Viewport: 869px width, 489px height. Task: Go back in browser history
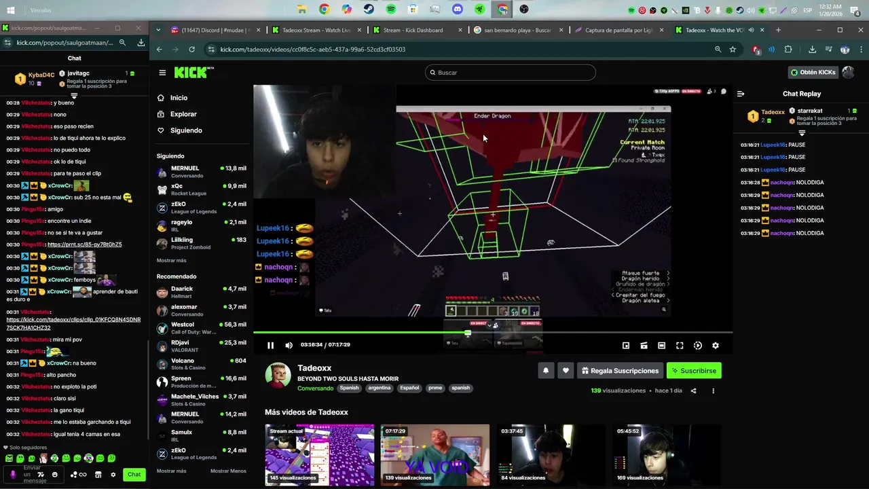click(160, 50)
